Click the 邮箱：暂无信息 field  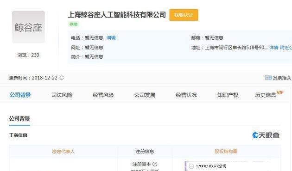pyautogui.click(x=207, y=38)
